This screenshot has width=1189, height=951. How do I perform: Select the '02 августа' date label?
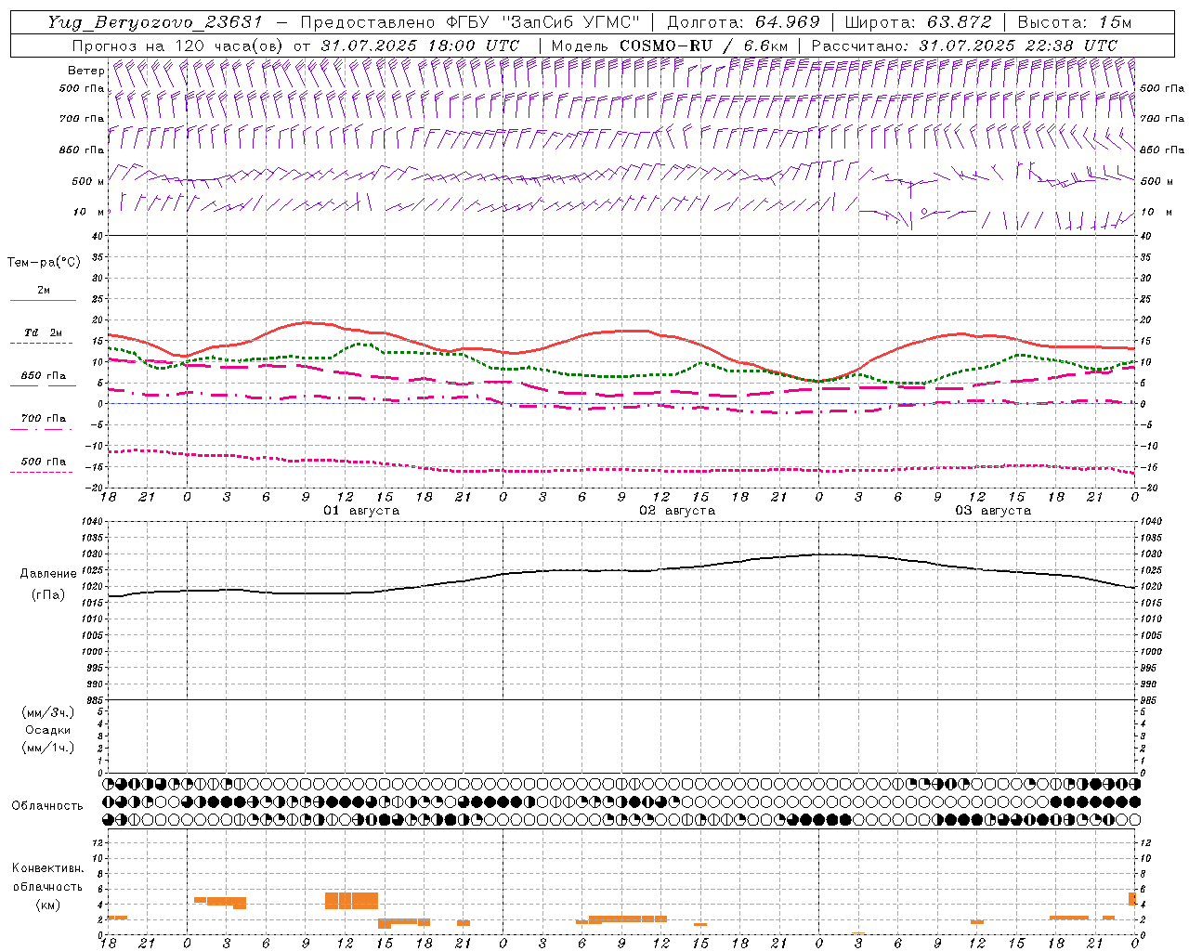pyautogui.click(x=677, y=511)
